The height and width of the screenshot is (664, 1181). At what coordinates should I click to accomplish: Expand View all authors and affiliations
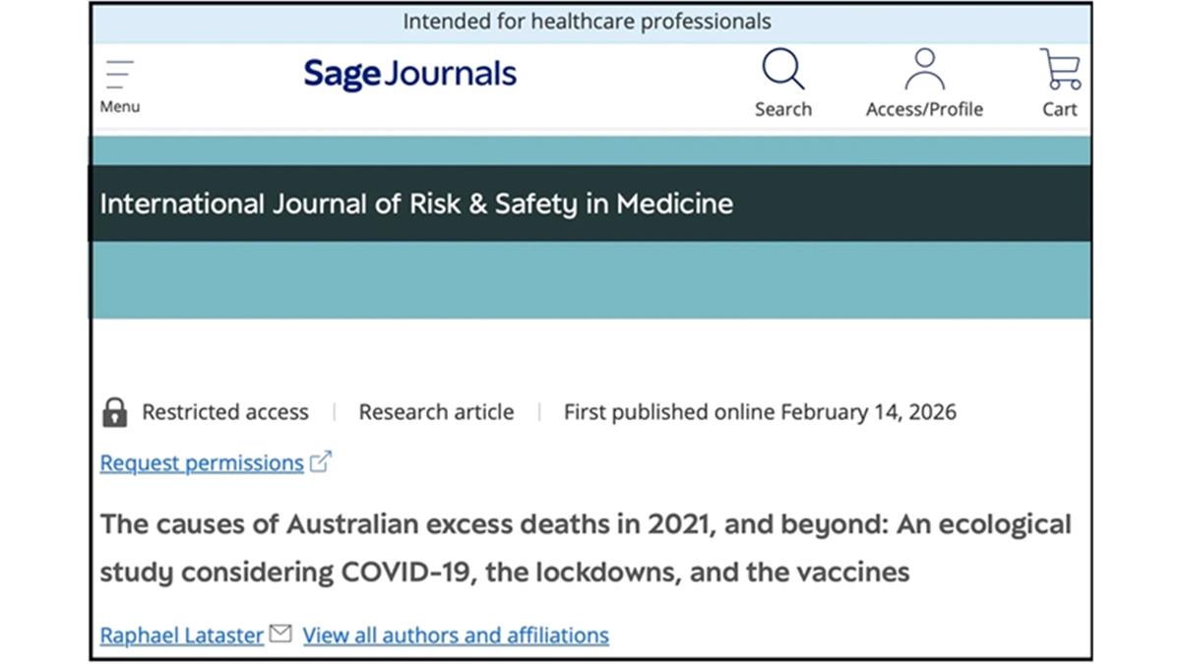pyautogui.click(x=456, y=635)
